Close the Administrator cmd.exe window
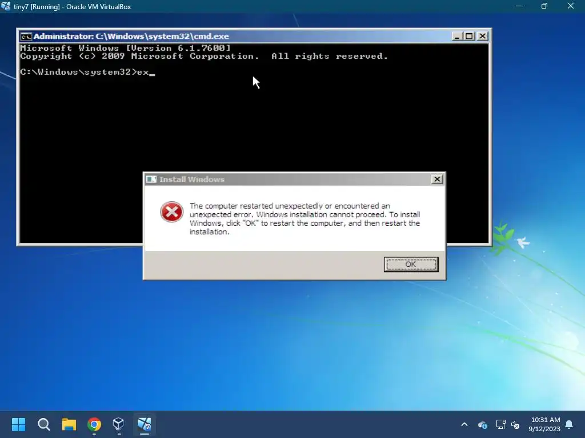Image resolution: width=585 pixels, height=438 pixels. (482, 36)
